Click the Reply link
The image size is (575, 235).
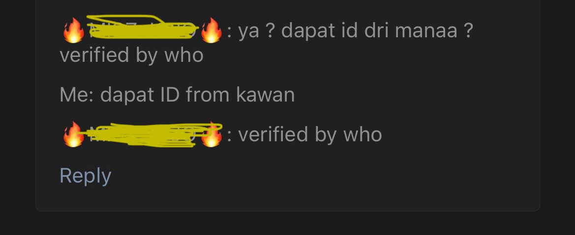(86, 176)
